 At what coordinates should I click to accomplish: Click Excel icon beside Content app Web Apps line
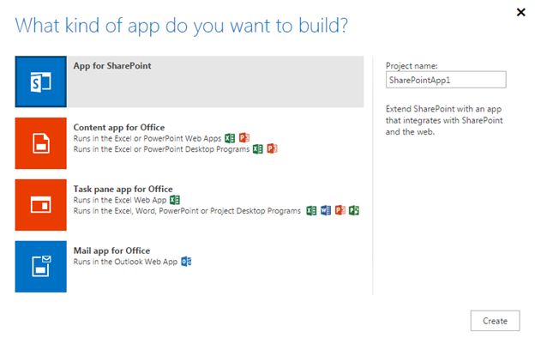230,138
